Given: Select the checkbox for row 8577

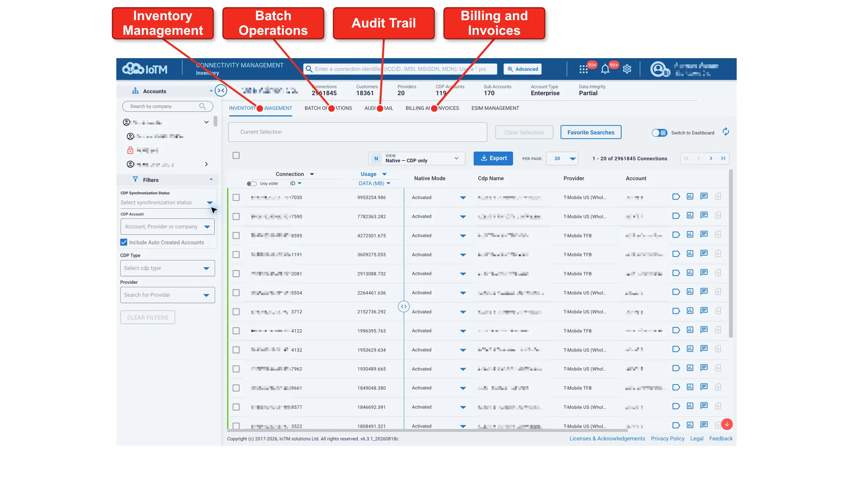Looking at the screenshot, I should (236, 407).
